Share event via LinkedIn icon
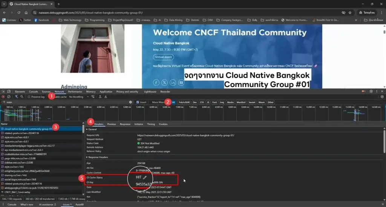 (x=173, y=82)
